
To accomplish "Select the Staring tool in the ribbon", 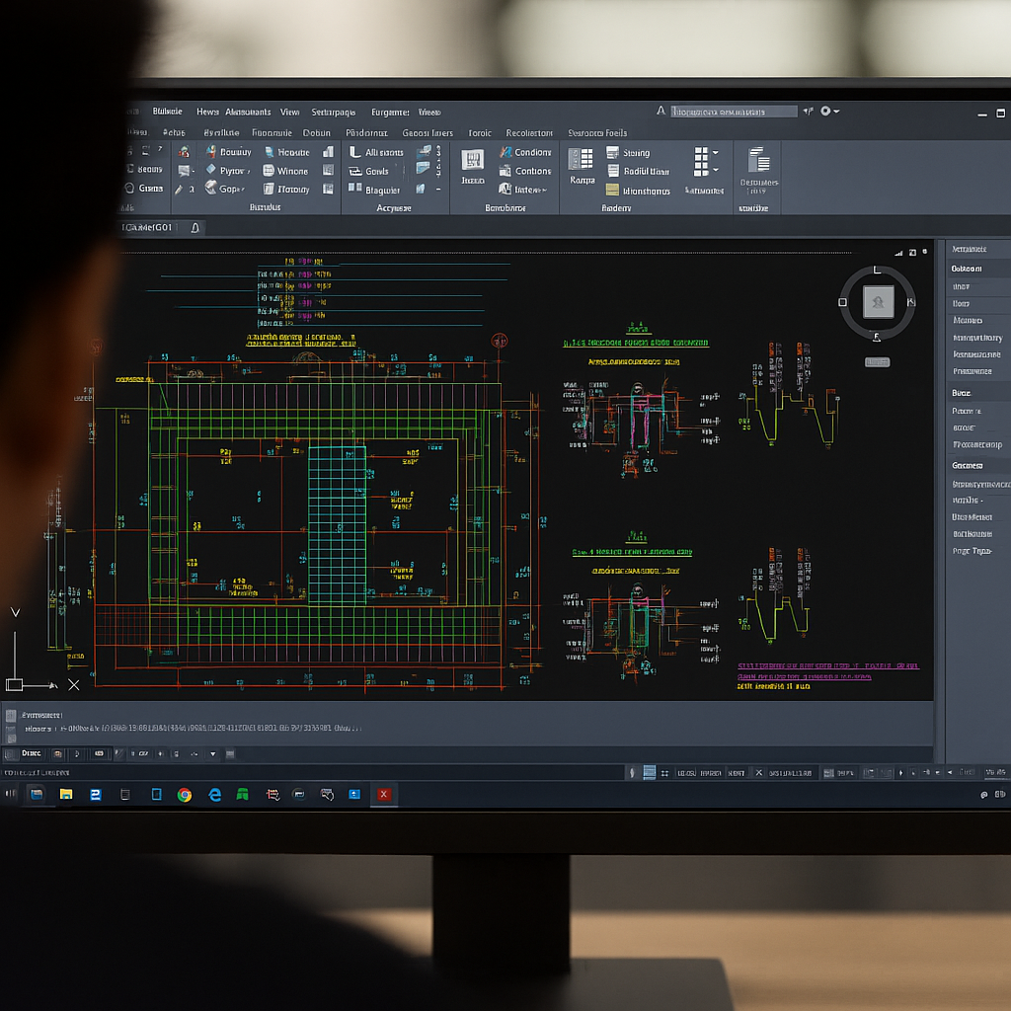I will point(612,153).
